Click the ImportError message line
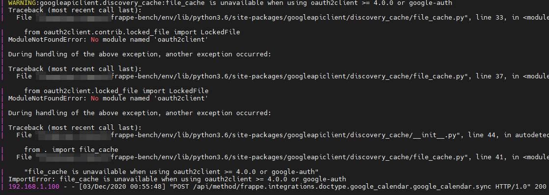Screen dimensions: 549x195 (177, 179)
